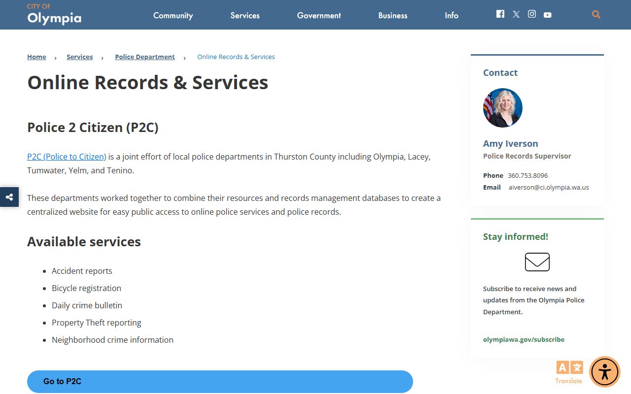Click the envelope subscribe icon
Screen dimensions: 631x394
click(537, 262)
